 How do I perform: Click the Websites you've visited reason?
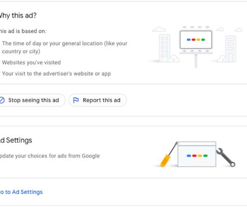pyautogui.click(x=31, y=63)
